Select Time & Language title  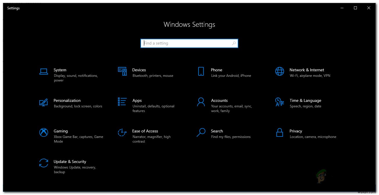(305, 100)
